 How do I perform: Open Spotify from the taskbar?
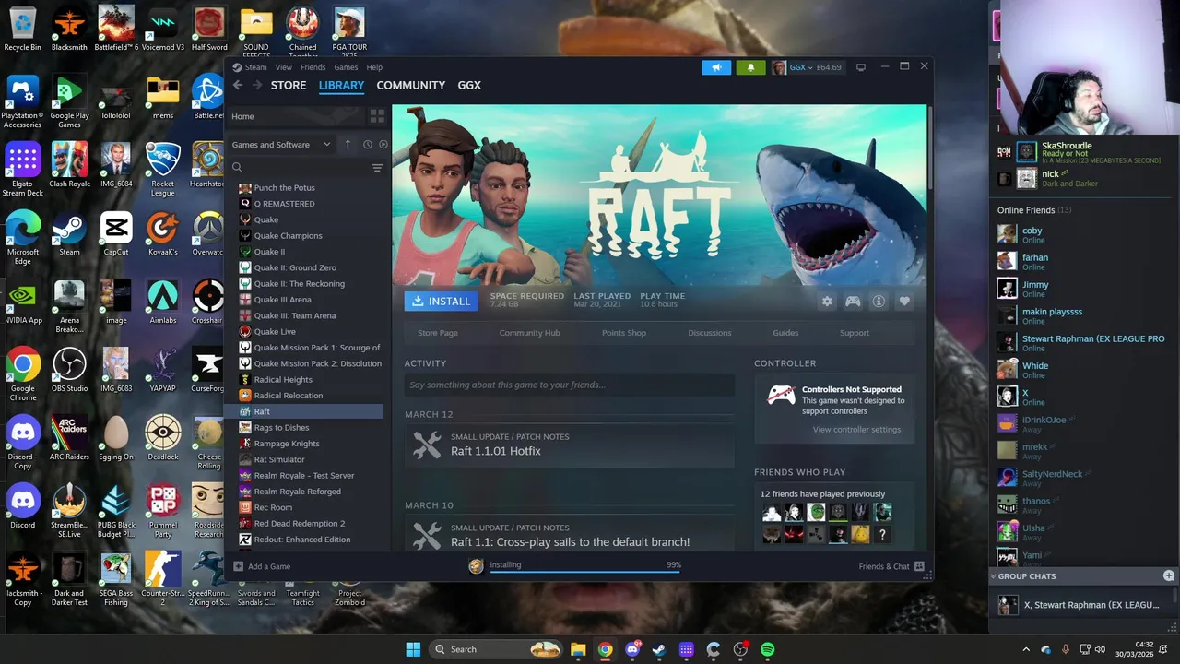click(x=767, y=649)
